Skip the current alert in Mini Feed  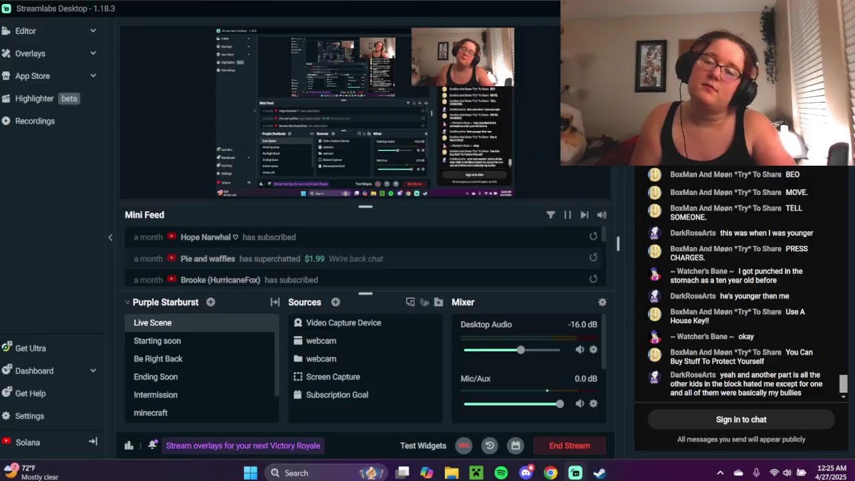point(584,214)
